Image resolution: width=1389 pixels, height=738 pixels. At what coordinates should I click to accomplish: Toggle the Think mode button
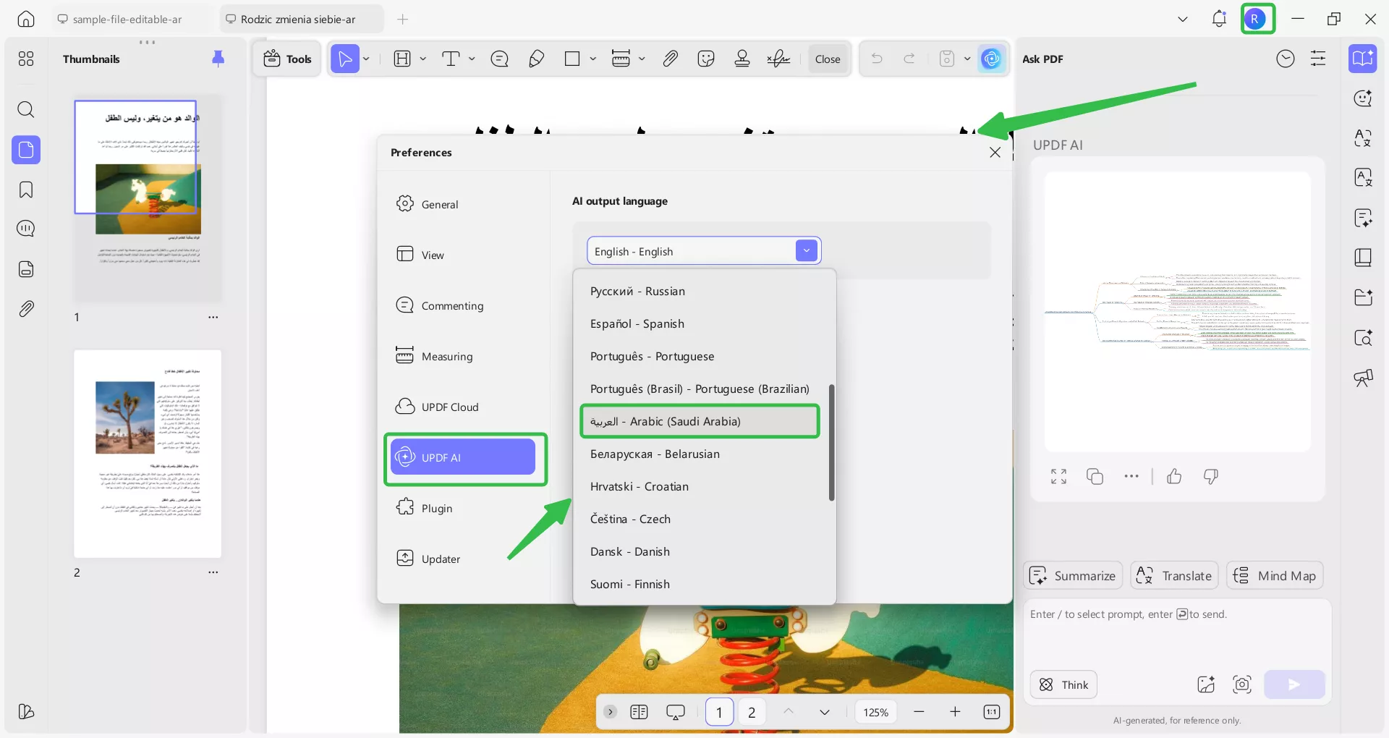[x=1063, y=684]
